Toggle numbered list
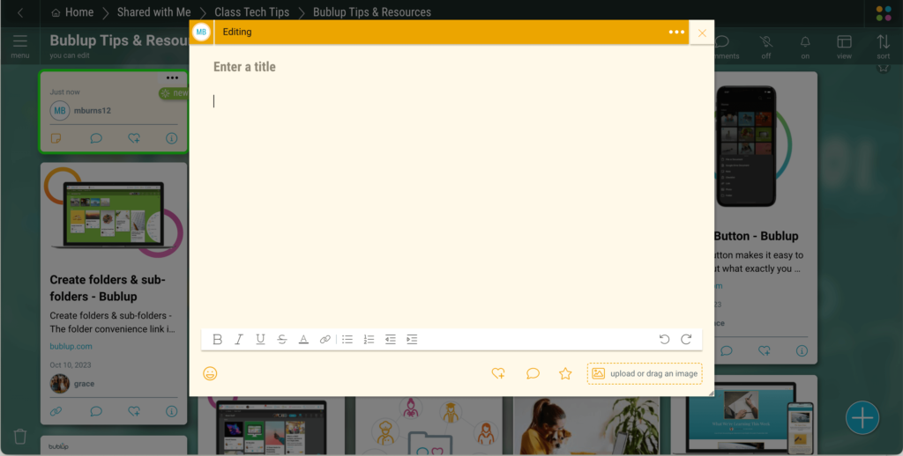This screenshot has width=903, height=456. pos(369,339)
